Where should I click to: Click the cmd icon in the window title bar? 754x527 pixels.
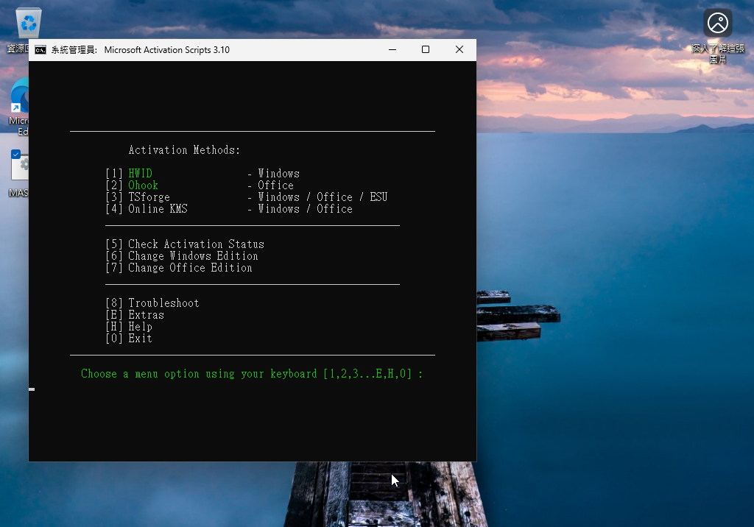pos(40,50)
